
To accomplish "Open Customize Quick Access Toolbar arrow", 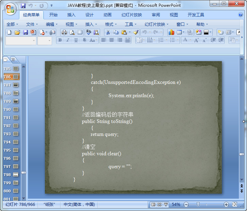I will click(x=51, y=5).
